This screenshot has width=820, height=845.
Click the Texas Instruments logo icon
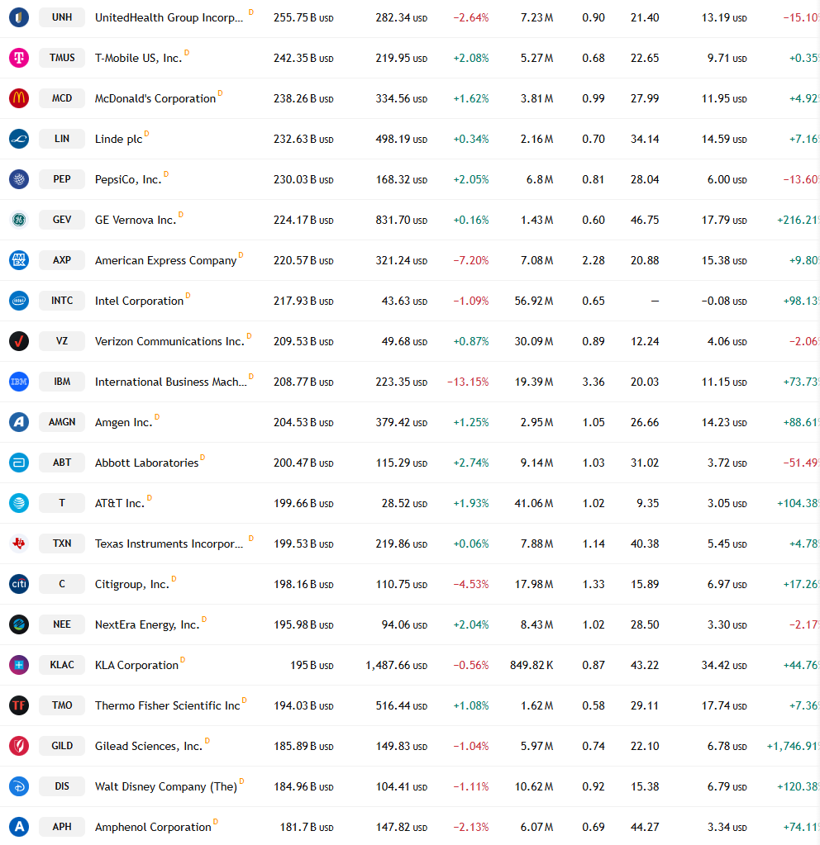pyautogui.click(x=19, y=544)
